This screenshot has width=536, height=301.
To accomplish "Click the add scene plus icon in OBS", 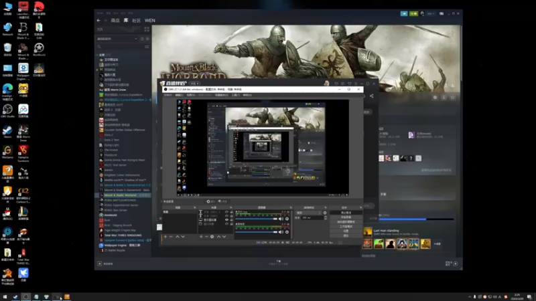I will pyautogui.click(x=165, y=236).
